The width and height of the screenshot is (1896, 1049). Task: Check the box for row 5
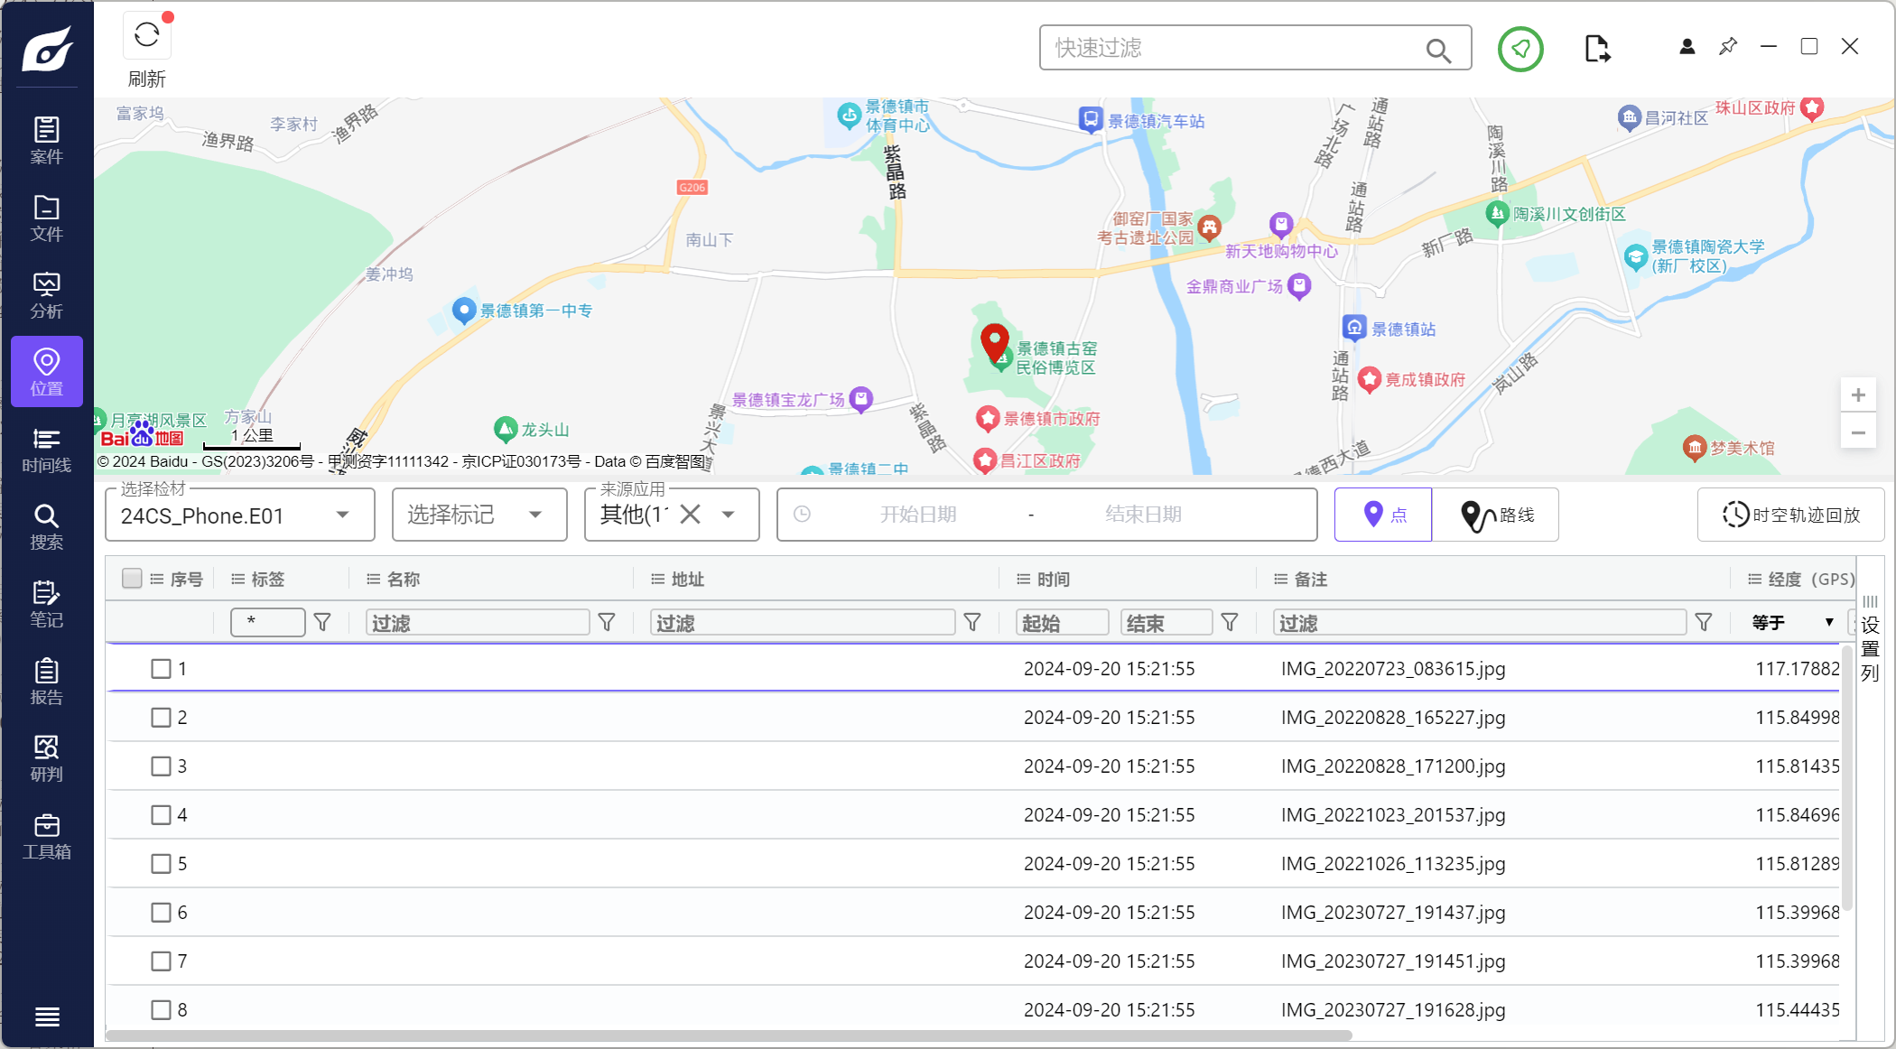click(161, 864)
